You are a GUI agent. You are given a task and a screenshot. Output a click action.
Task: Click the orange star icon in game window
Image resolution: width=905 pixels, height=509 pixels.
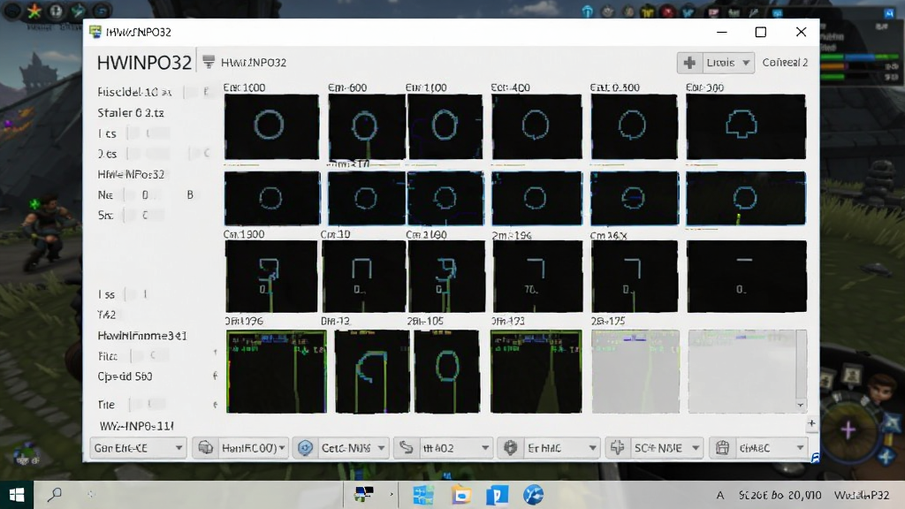(34, 11)
